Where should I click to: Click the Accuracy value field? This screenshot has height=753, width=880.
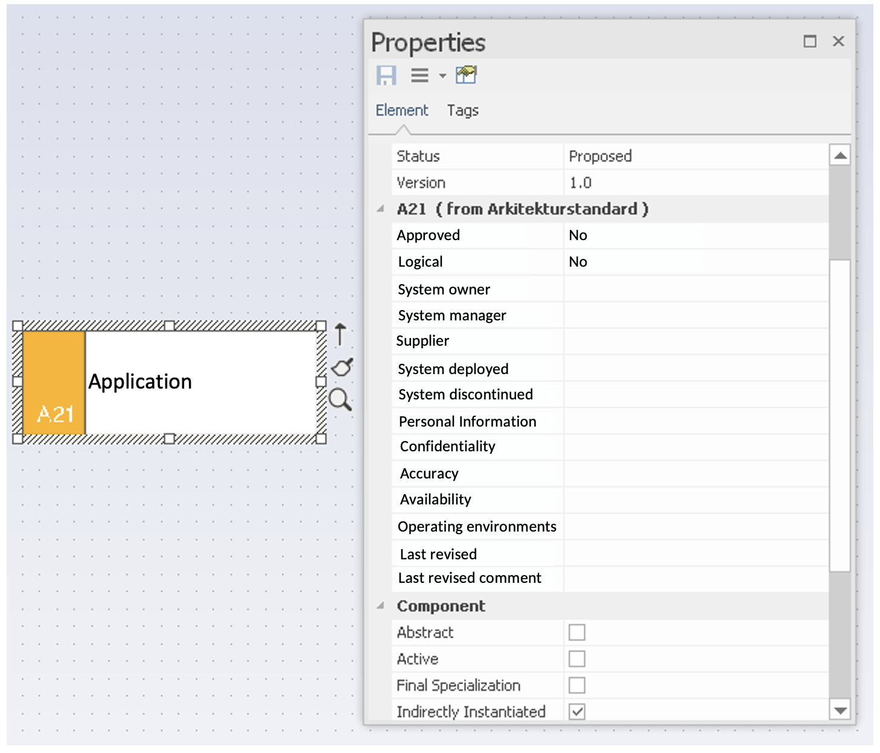coord(696,474)
